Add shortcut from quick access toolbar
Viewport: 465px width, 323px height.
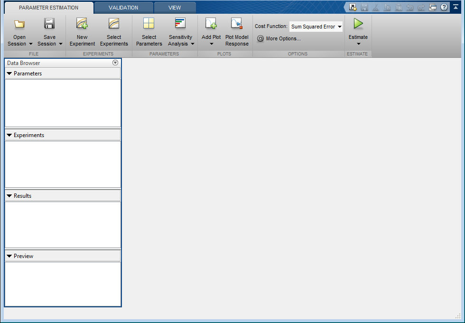[353, 7]
